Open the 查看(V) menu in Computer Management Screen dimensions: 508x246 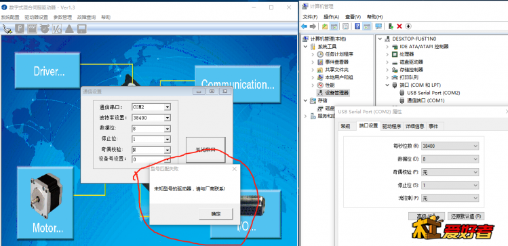353,17
